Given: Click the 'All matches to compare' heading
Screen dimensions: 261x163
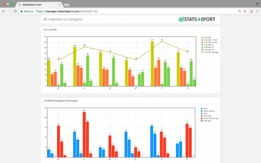Looking at the screenshot, I should pos(63,19).
